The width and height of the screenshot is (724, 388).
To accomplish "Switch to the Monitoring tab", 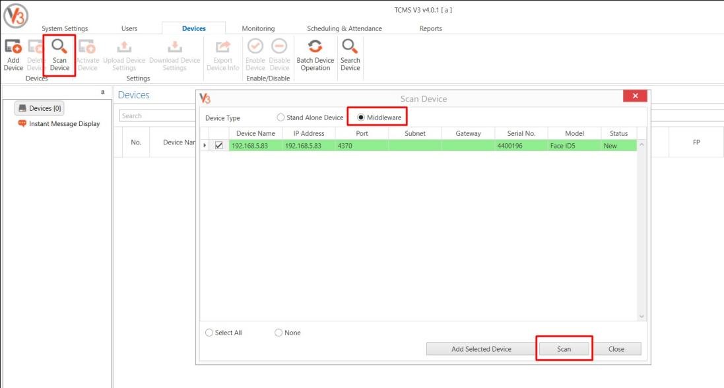I will tap(258, 28).
